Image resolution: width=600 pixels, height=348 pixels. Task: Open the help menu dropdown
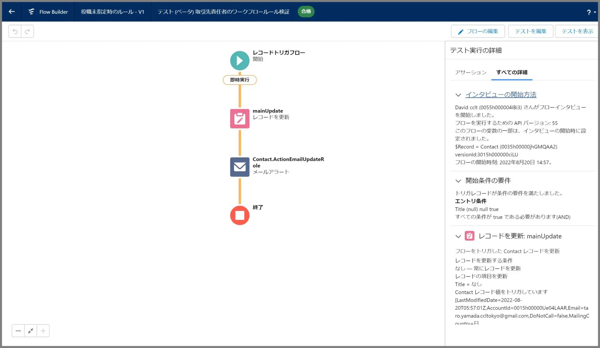pyautogui.click(x=591, y=12)
